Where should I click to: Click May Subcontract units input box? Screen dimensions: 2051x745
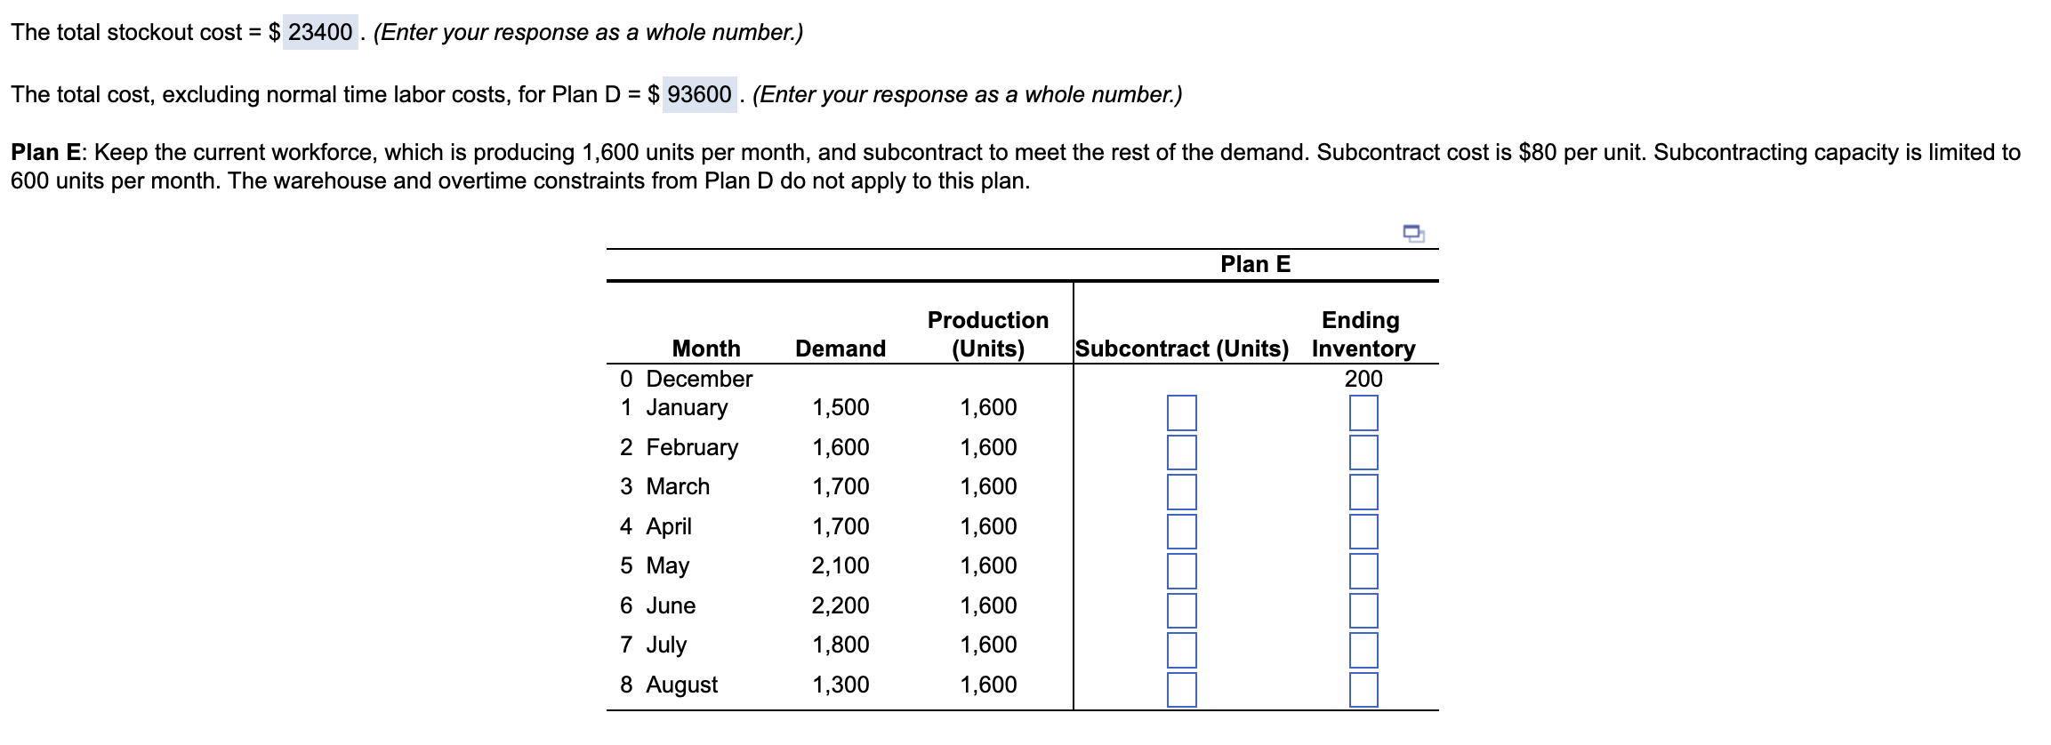[1181, 571]
